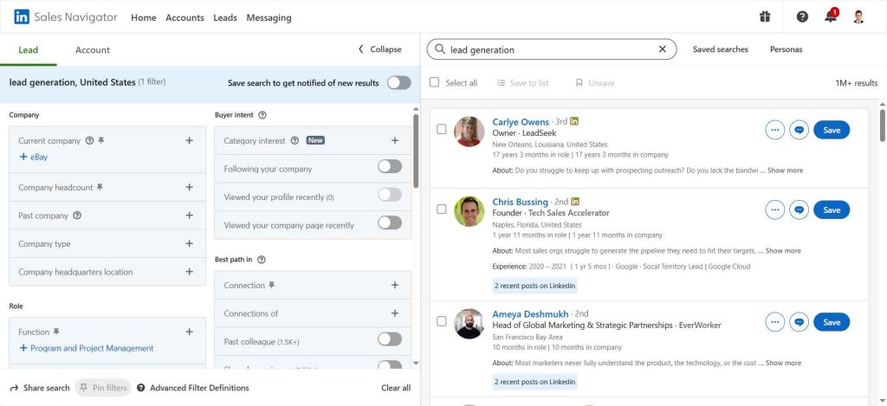Click the Past company help icon
887x406 pixels.
tap(77, 216)
